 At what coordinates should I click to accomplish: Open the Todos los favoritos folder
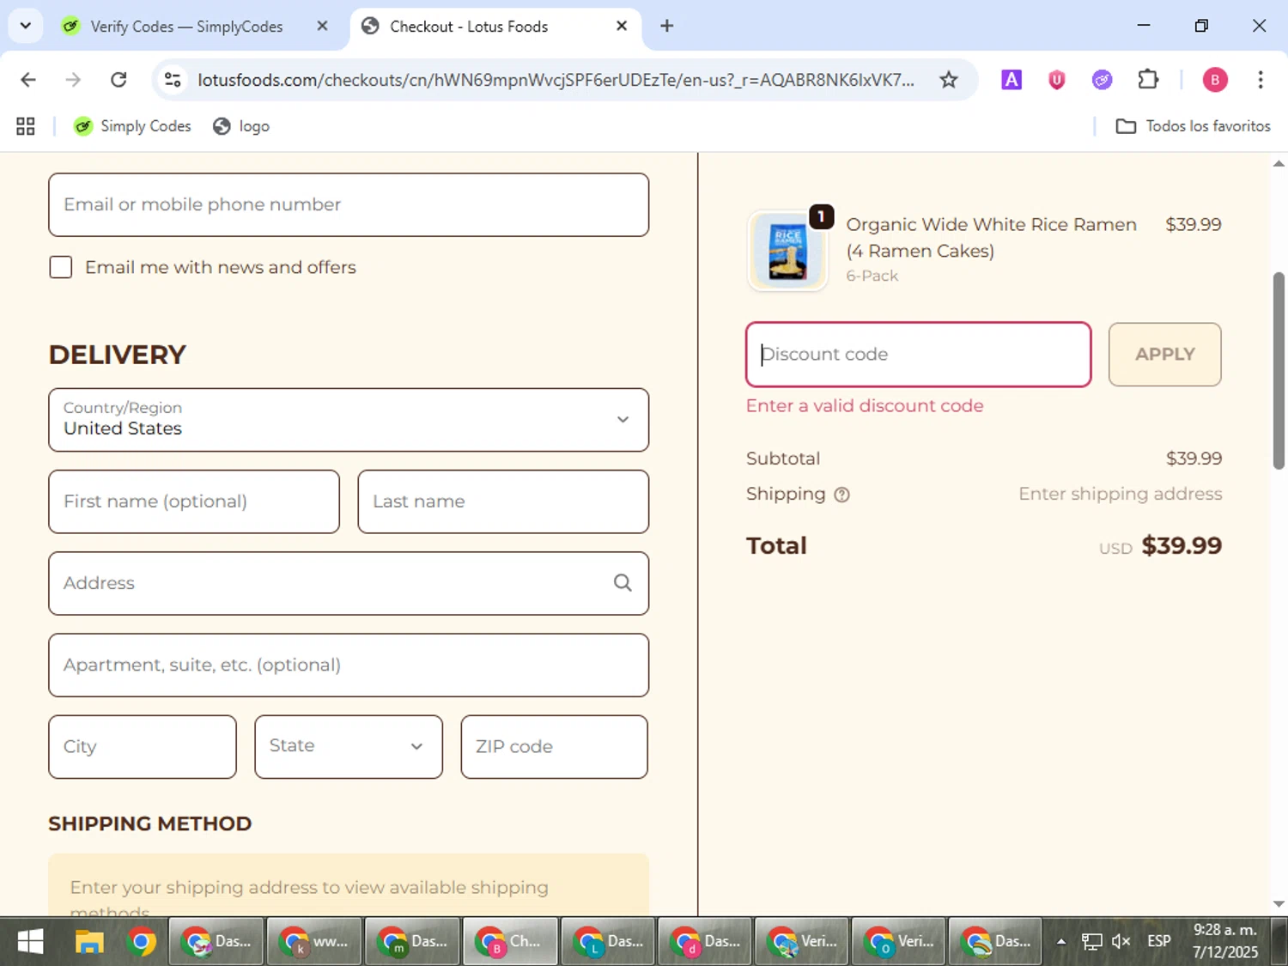(x=1193, y=126)
